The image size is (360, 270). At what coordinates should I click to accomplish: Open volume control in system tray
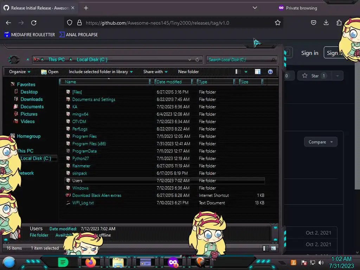(321, 262)
